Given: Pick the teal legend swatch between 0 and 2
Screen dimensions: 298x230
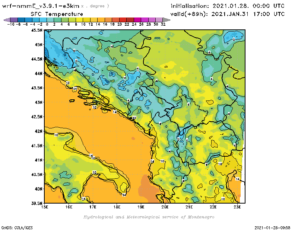Looking at the screenshot, I should (50, 20).
